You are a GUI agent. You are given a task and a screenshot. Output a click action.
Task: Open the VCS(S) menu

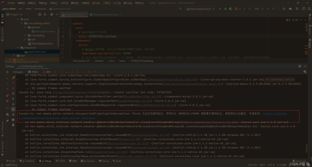[117, 3]
